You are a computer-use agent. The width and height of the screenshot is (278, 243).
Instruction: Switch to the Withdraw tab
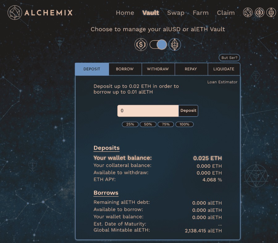point(158,69)
